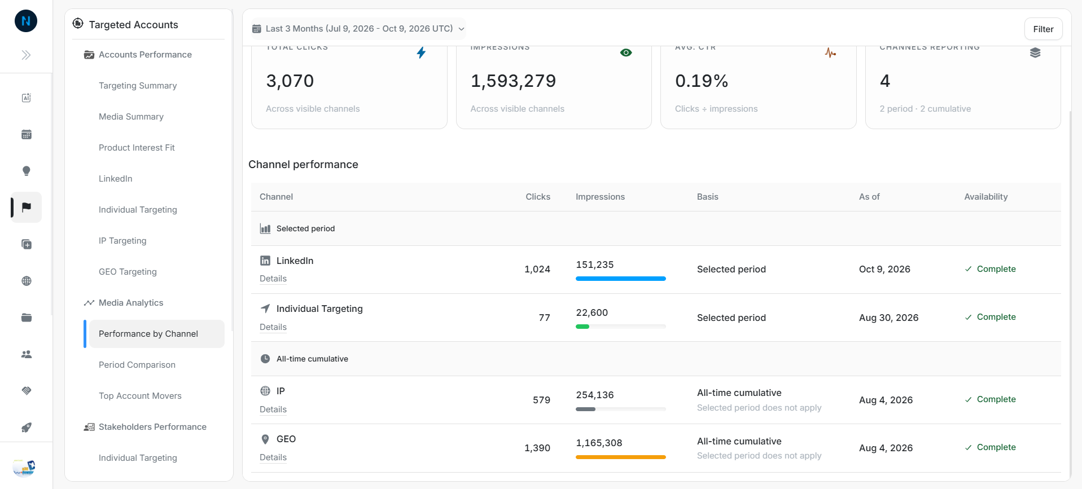
Task: Collapse the Media Analytics section
Action: pos(131,303)
